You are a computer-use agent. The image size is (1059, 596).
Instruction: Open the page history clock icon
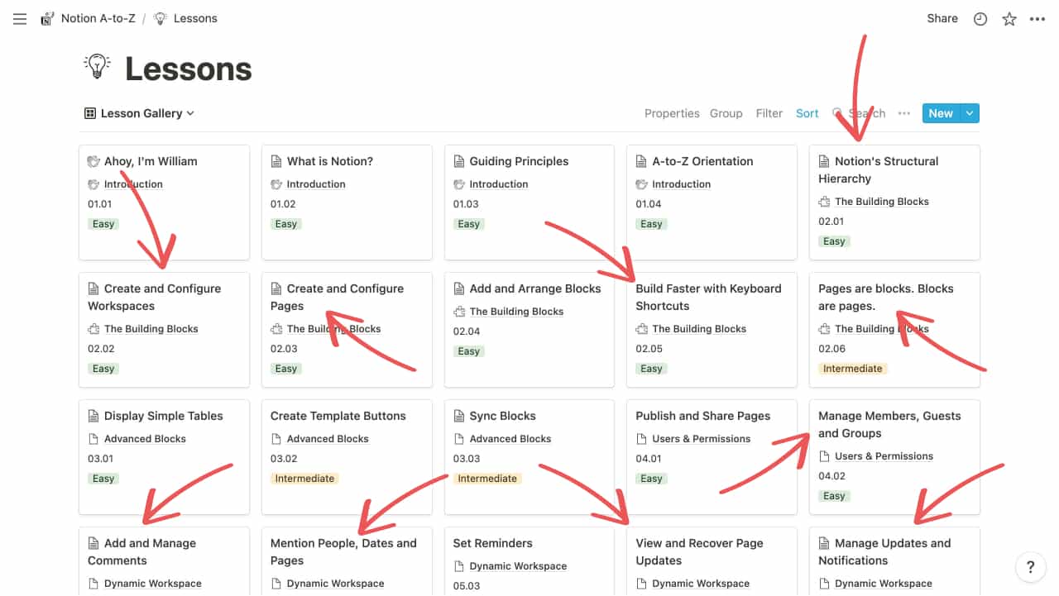point(980,19)
